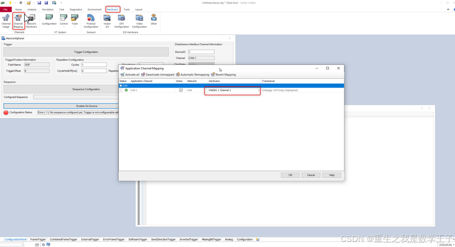Click Automatic Remapping in mapping dialog
The height and width of the screenshot is (247, 455).
193,75
